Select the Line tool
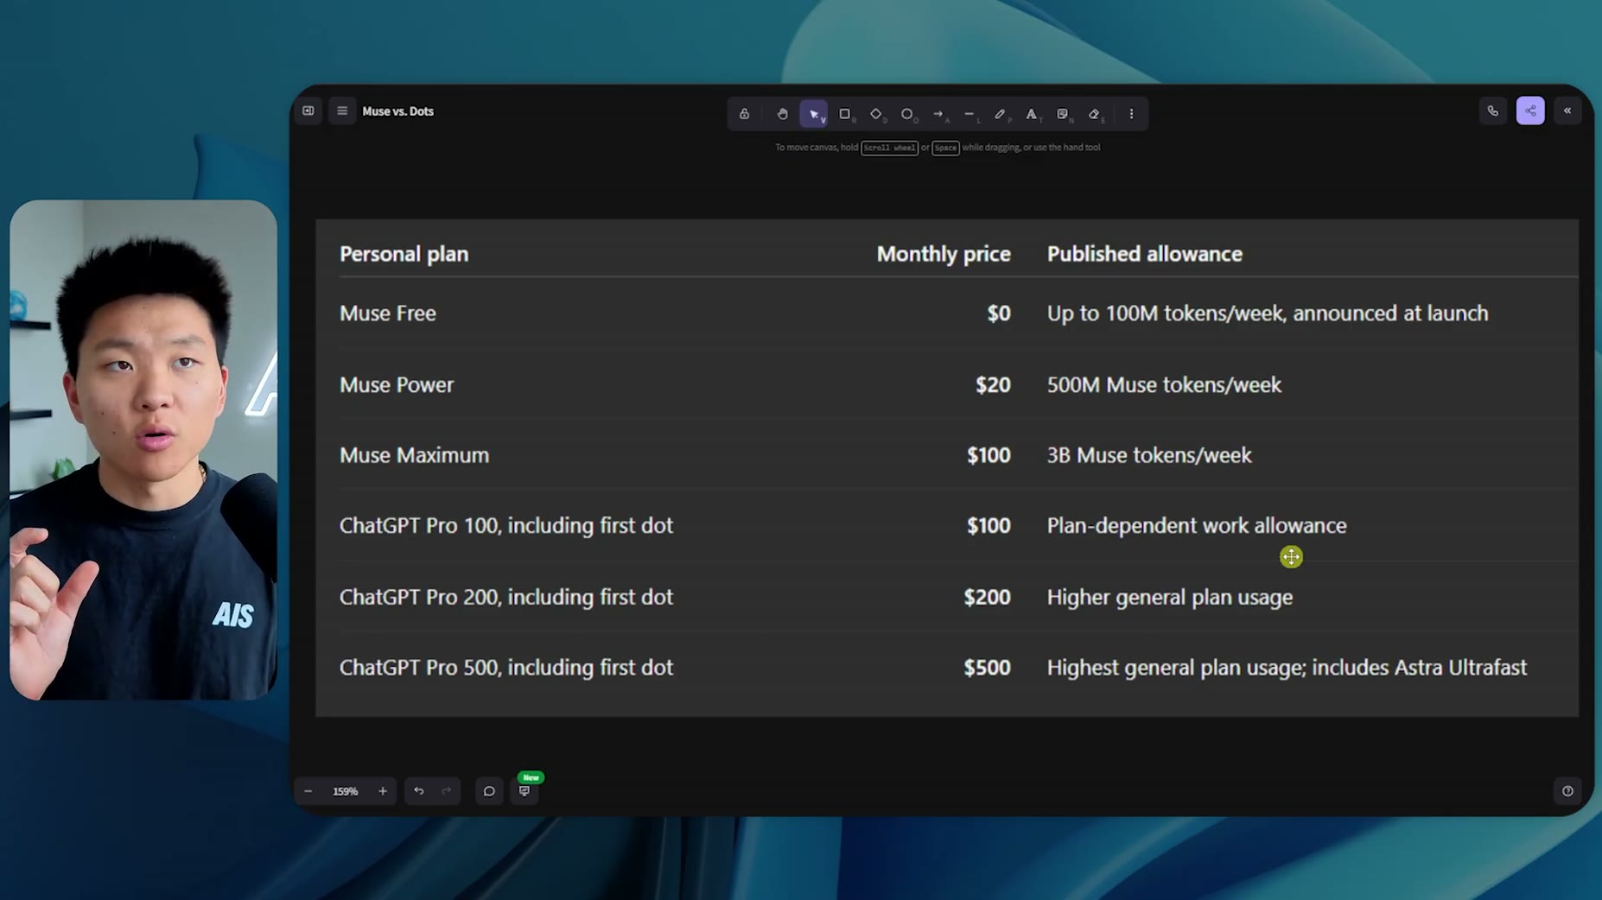This screenshot has width=1602, height=900. [x=969, y=114]
